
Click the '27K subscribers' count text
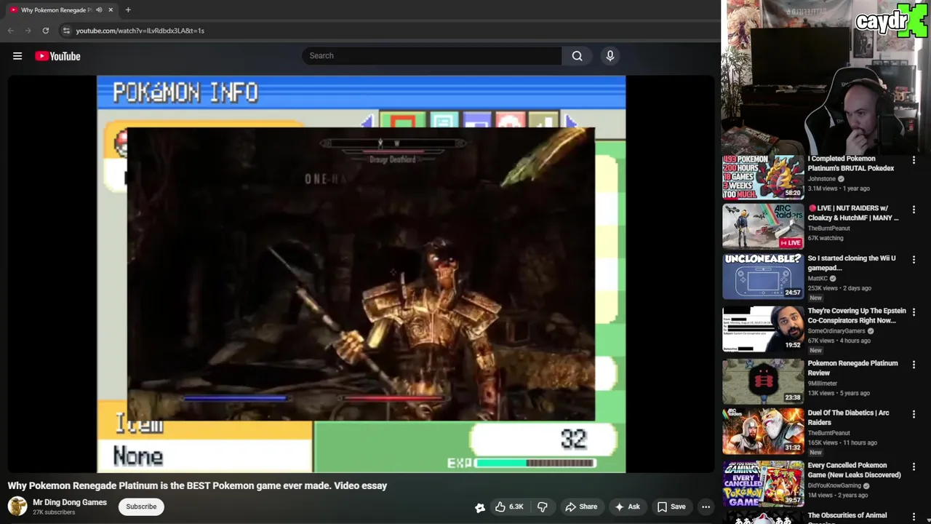coord(54,512)
